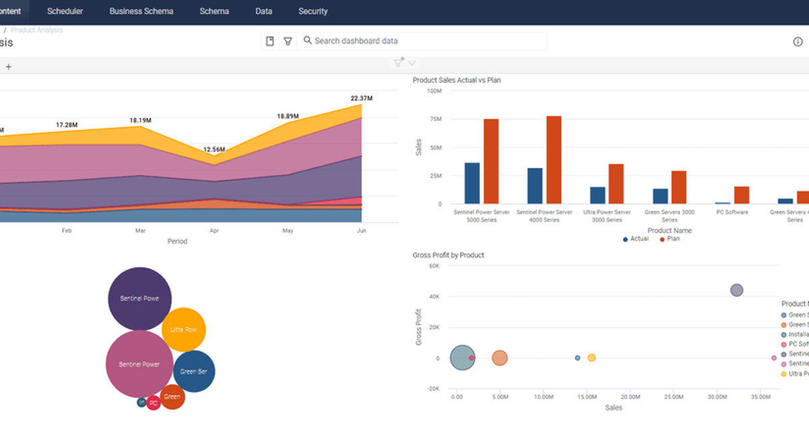Screen dimensions: 809x423
Task: Open the bookmark icon beside search
Action: click(x=270, y=41)
